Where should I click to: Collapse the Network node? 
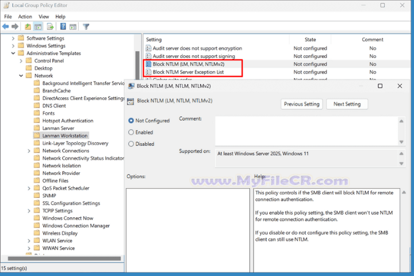pos(21,76)
